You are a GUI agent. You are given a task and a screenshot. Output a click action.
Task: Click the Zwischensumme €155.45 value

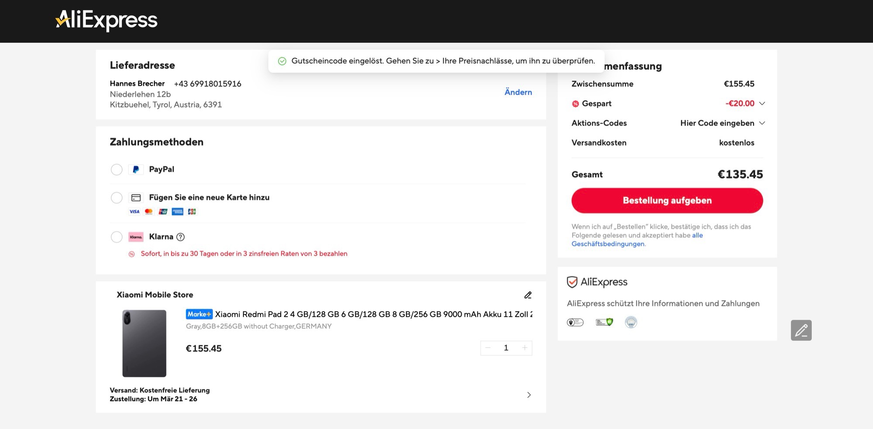tap(739, 84)
